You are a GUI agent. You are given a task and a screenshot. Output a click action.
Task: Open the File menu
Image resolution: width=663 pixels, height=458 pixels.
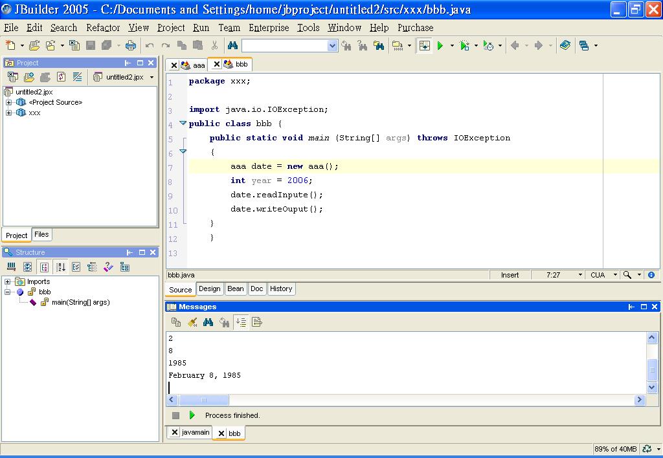(11, 28)
